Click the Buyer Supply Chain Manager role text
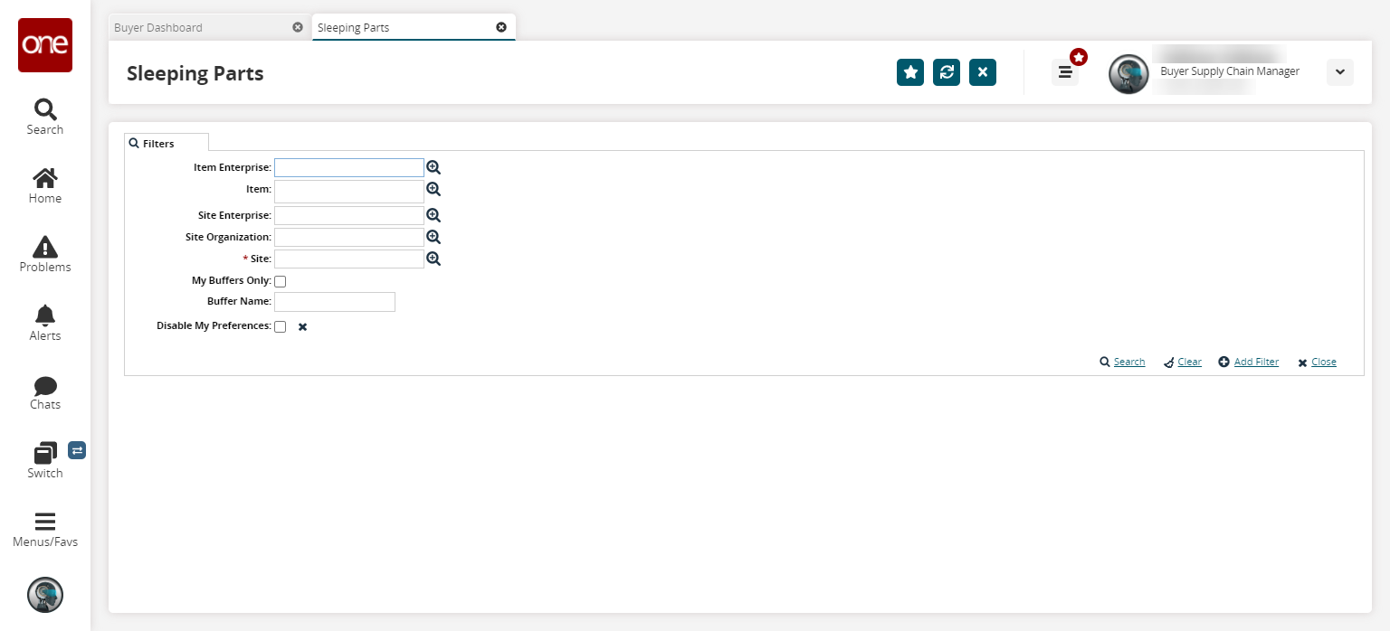The height and width of the screenshot is (631, 1390). (x=1230, y=71)
